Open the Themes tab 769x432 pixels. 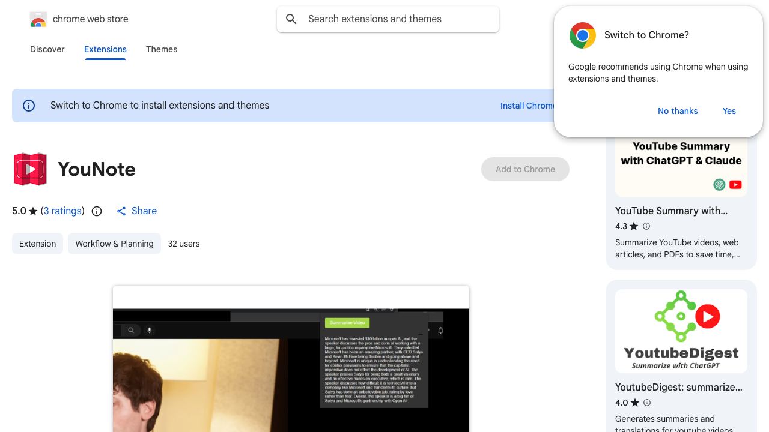pyautogui.click(x=162, y=49)
